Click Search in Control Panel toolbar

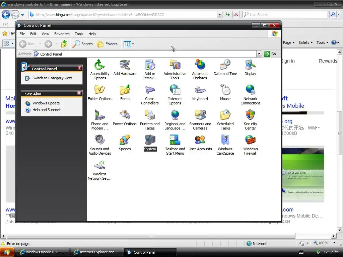[x=82, y=44]
